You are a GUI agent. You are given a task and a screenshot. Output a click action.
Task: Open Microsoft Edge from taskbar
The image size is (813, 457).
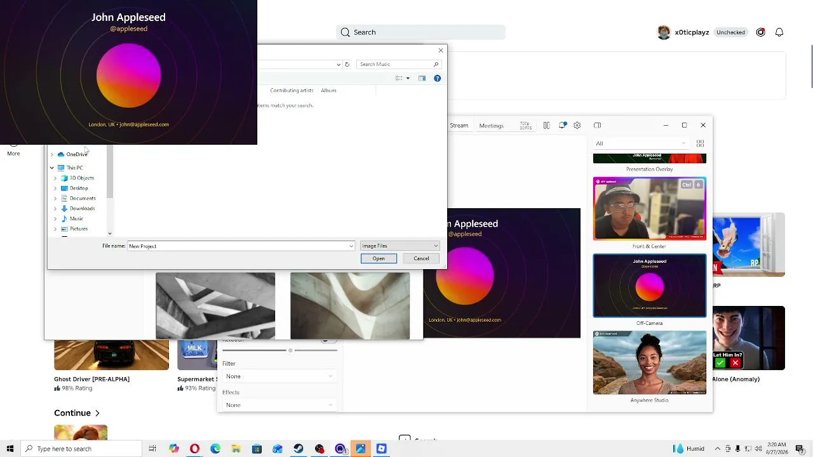[x=215, y=449]
